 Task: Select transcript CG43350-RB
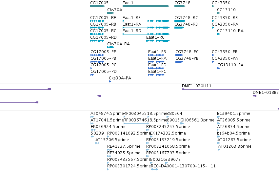[x=225, y=18]
